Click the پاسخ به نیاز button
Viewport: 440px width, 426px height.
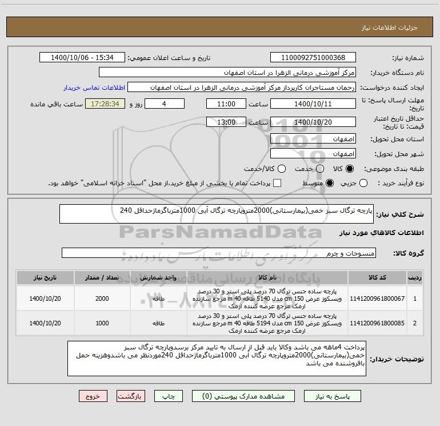click(333, 396)
